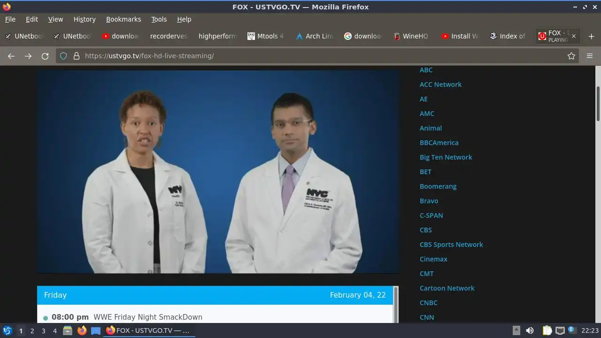
Task: Click the blue desktop icon in the taskbar
Action: tap(96, 330)
